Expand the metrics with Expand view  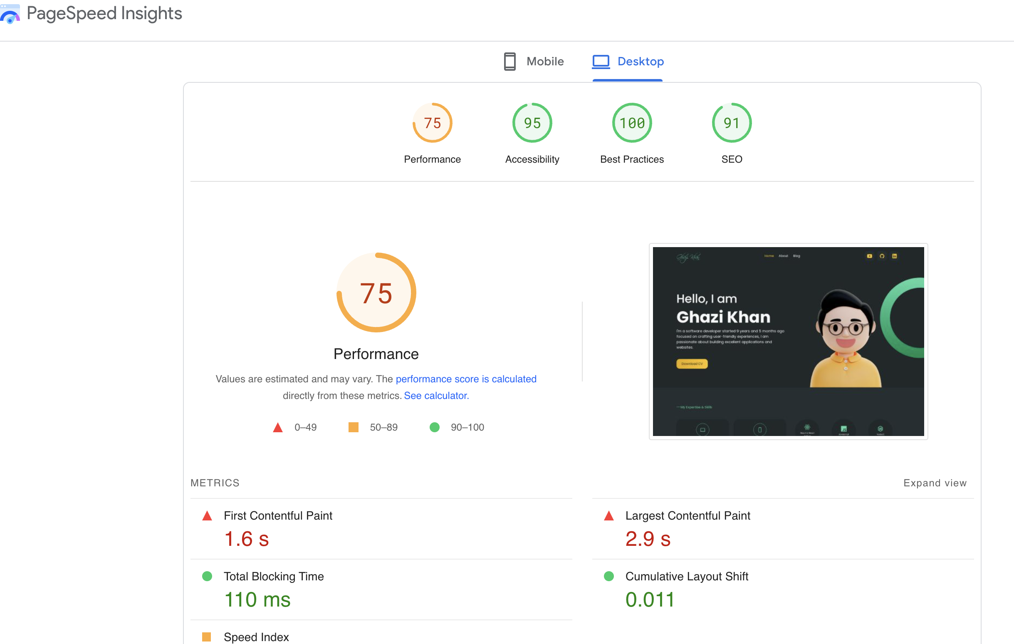pos(935,483)
